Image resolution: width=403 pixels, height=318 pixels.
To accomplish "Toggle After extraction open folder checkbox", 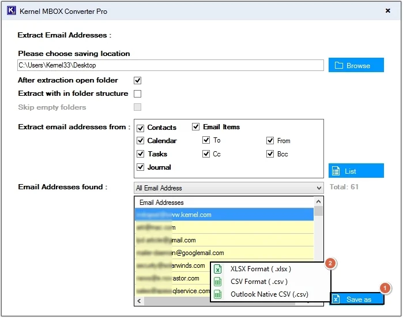I will pos(137,81).
